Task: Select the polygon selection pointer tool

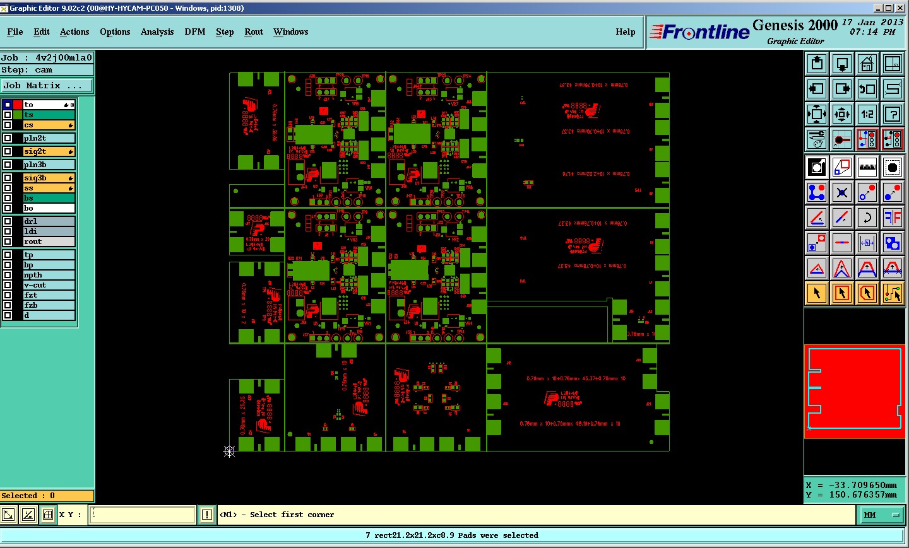Action: pos(867,293)
